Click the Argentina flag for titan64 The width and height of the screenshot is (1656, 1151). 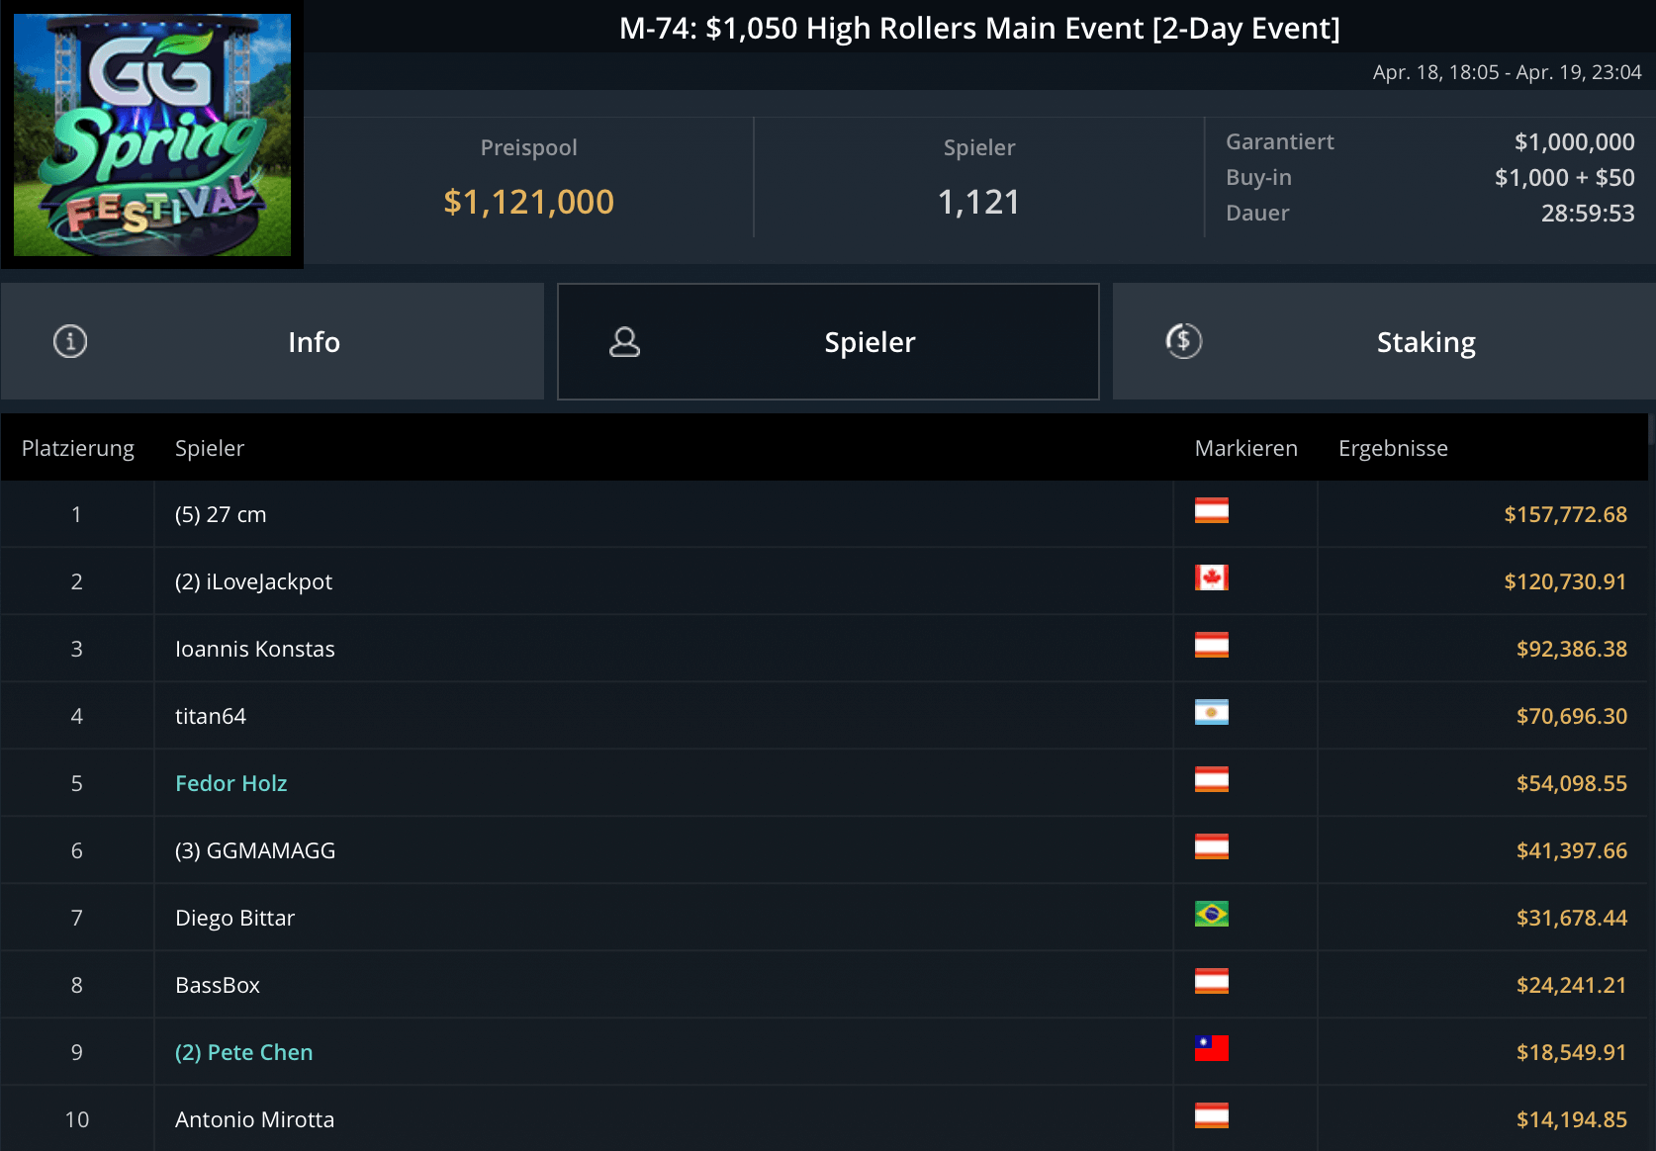(x=1211, y=712)
